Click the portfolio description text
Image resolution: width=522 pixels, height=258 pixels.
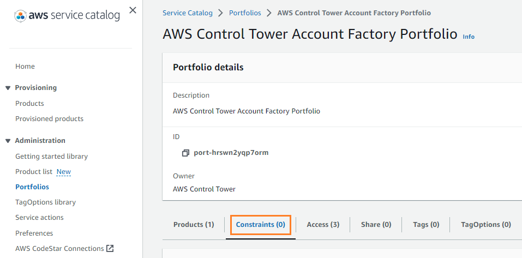(x=247, y=111)
